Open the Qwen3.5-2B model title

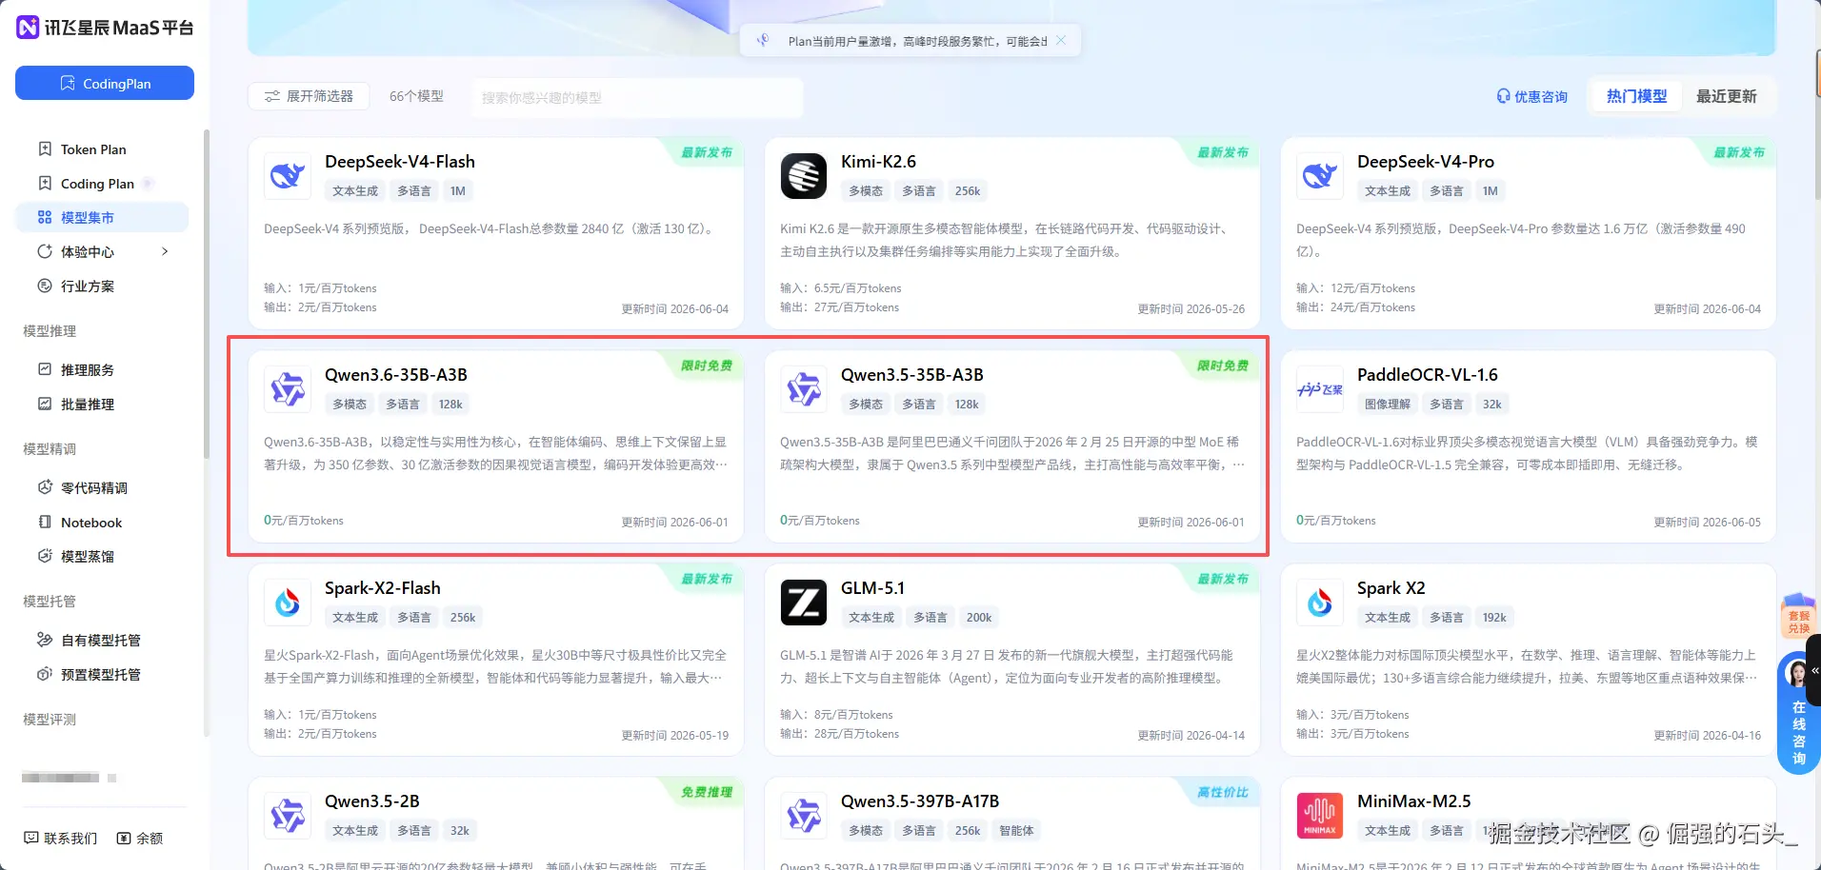pyautogui.click(x=372, y=801)
